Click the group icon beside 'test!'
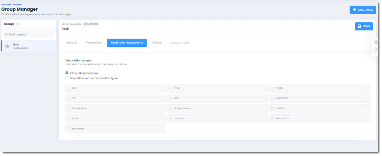The width and height of the screenshot is (382, 156). [x=7, y=46]
